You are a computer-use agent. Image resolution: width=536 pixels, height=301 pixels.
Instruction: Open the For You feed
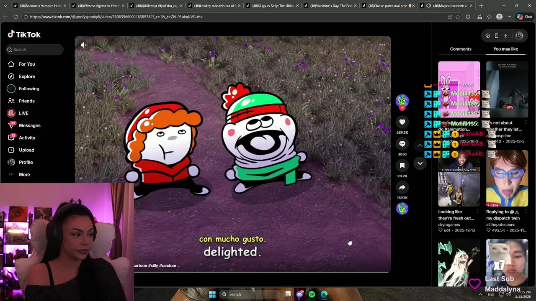[21, 64]
